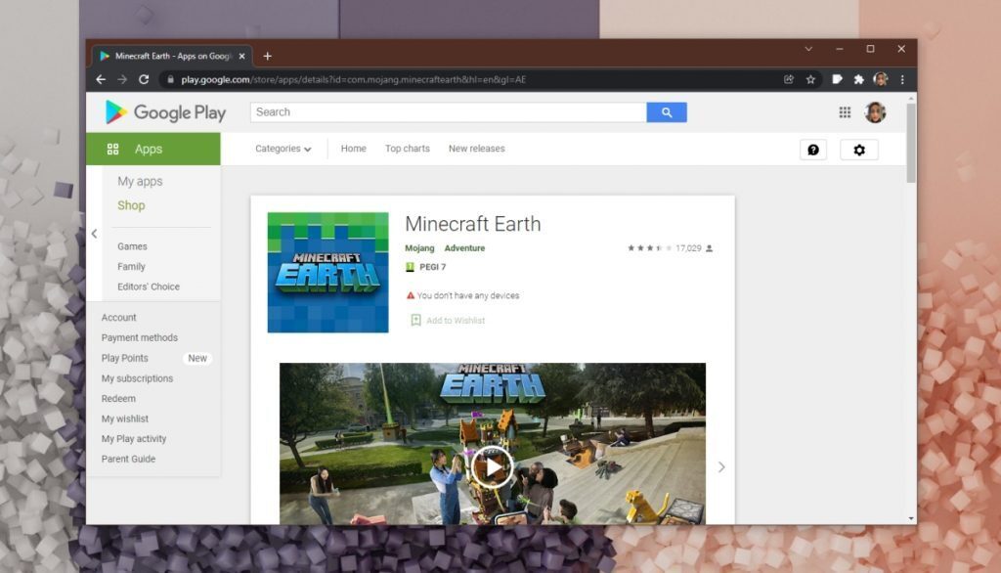Click the Google Play logo
Viewport: 1001px width, 573px height.
tap(162, 112)
